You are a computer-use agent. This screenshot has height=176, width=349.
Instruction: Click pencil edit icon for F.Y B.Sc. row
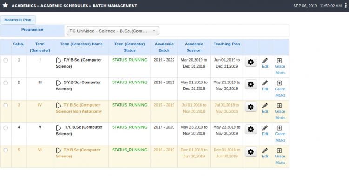(265, 61)
